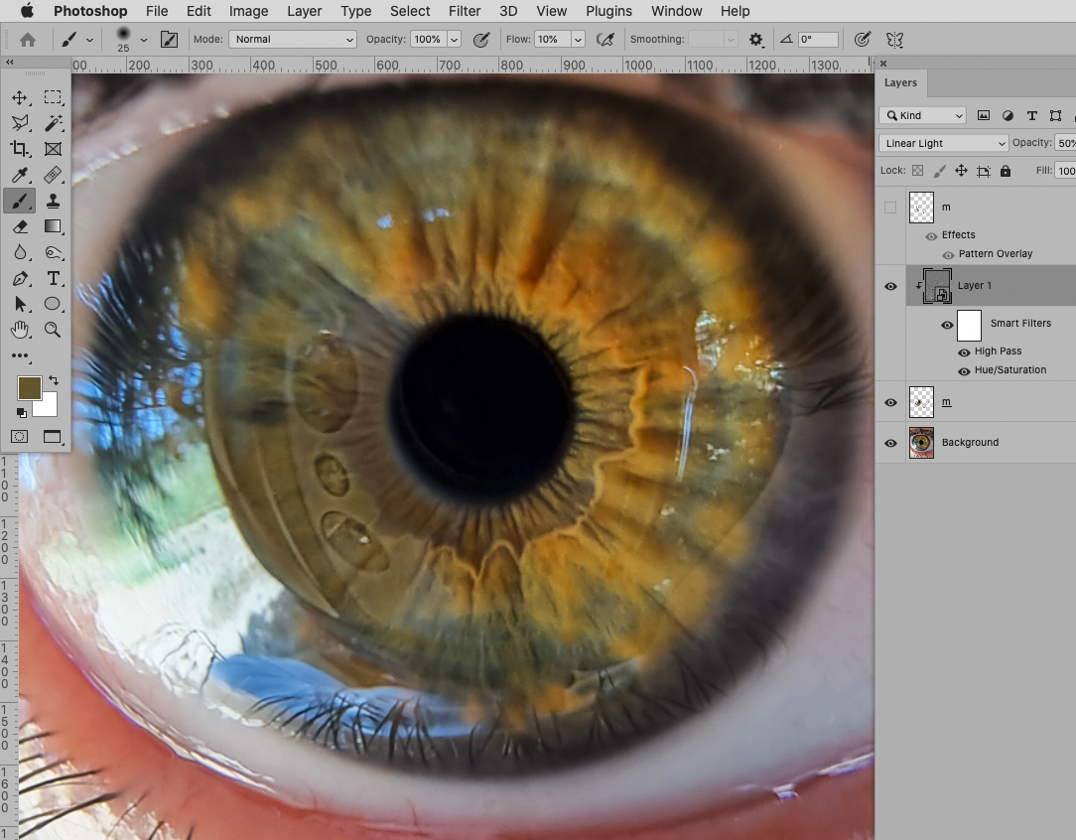Select the Type tool

(54, 278)
